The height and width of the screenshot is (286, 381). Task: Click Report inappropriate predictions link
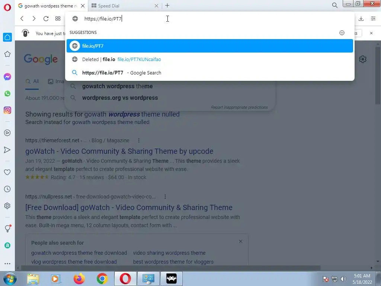point(239,107)
